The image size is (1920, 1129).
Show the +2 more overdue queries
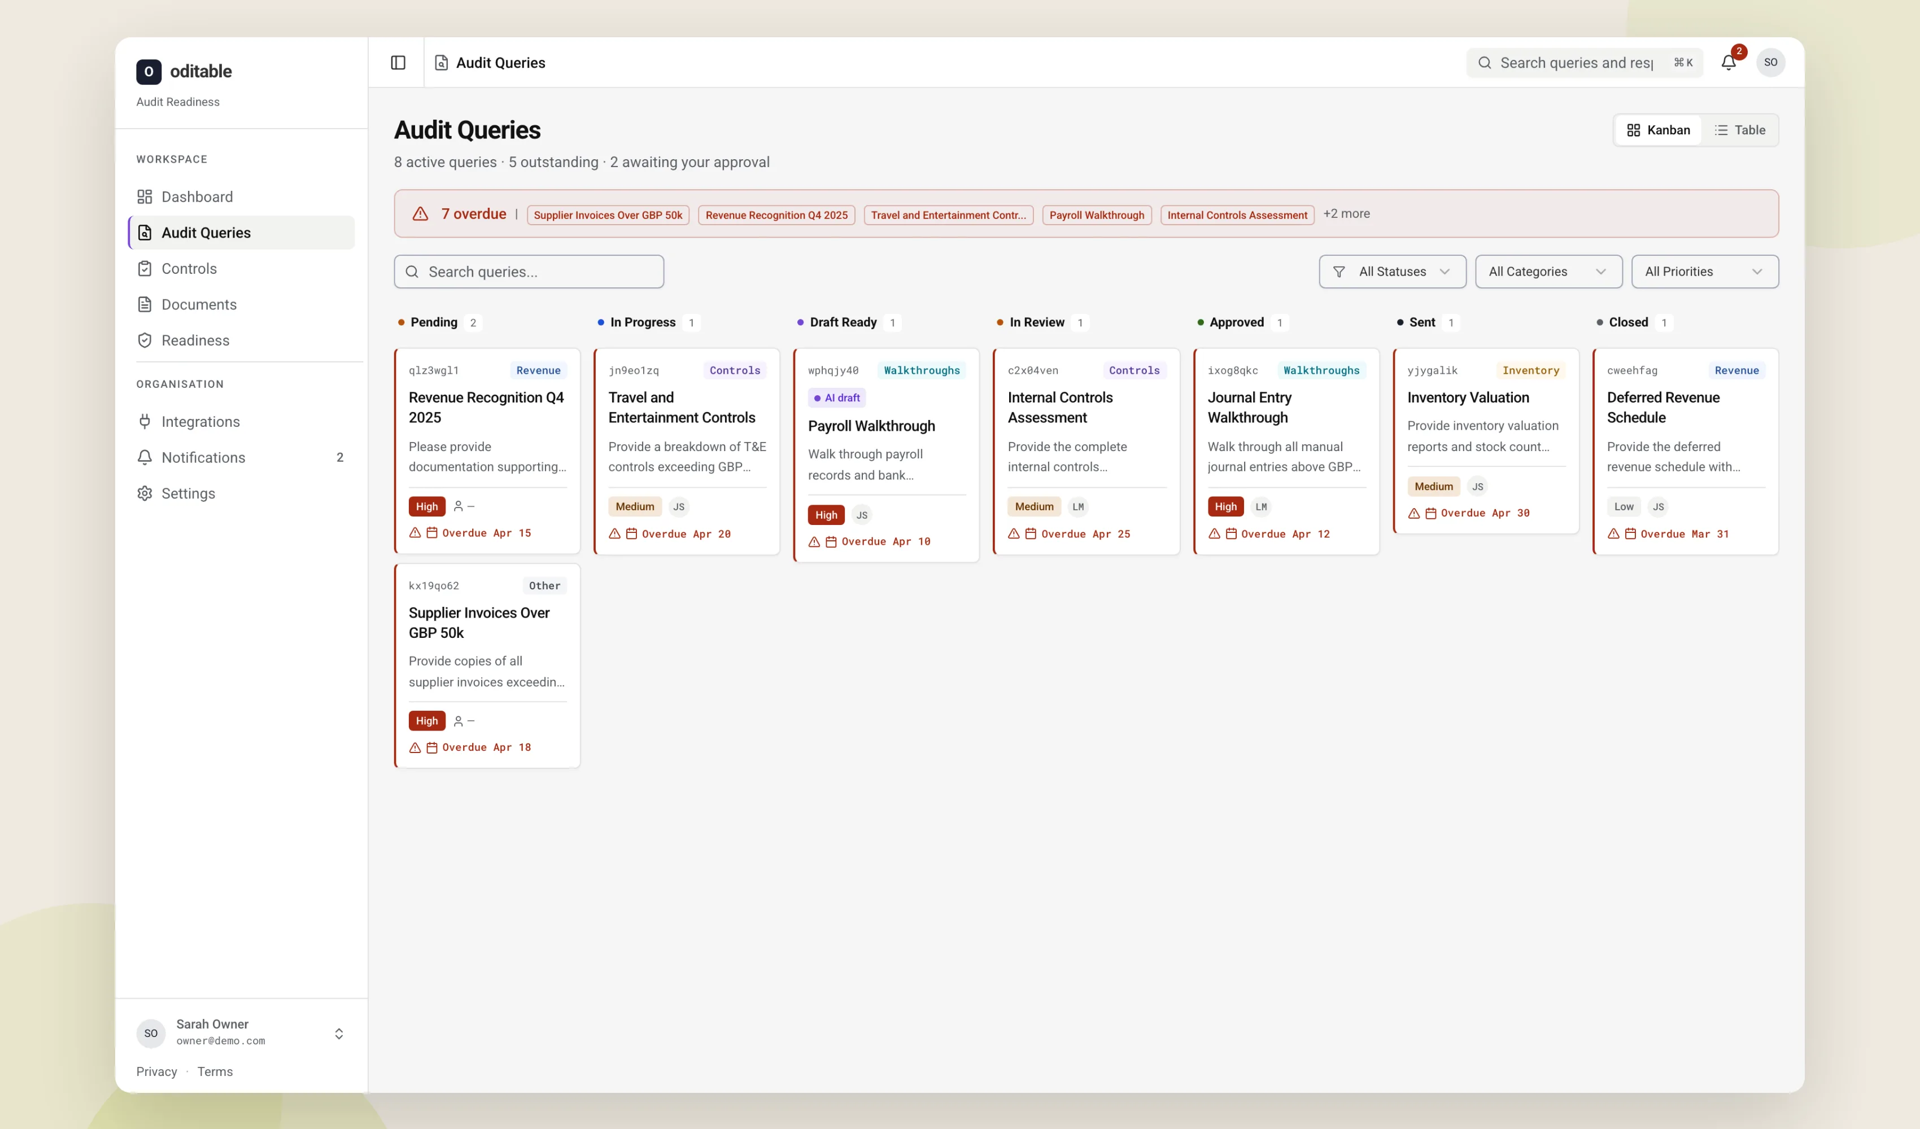tap(1346, 214)
